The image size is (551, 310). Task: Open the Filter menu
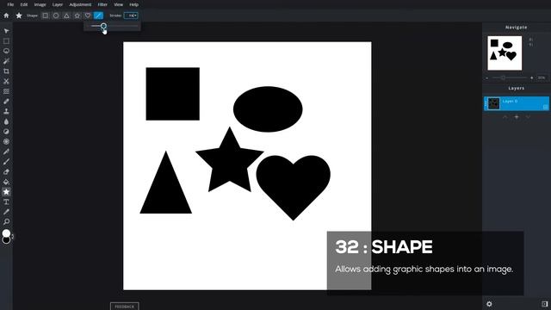click(102, 4)
